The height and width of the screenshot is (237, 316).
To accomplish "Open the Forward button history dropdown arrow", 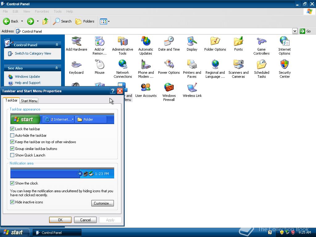I will (x=38, y=21).
